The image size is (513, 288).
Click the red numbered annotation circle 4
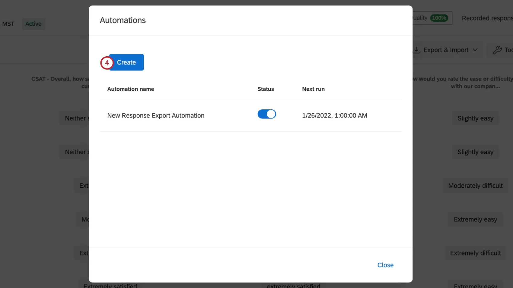tap(107, 63)
